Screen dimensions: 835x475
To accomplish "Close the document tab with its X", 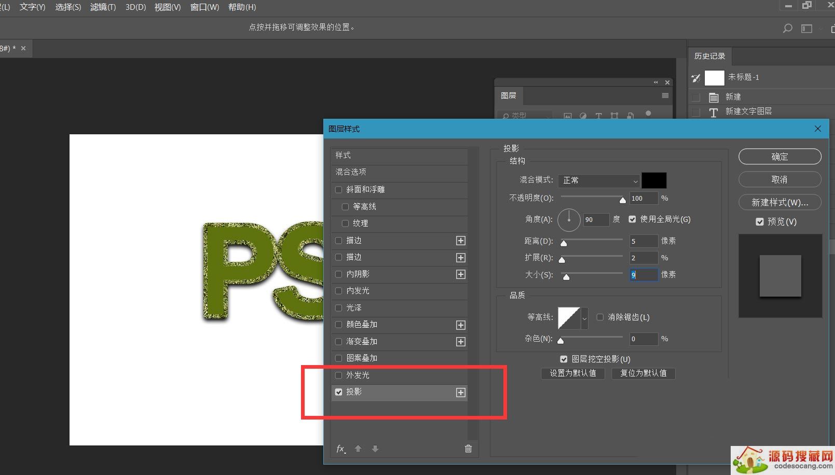I will [23, 48].
